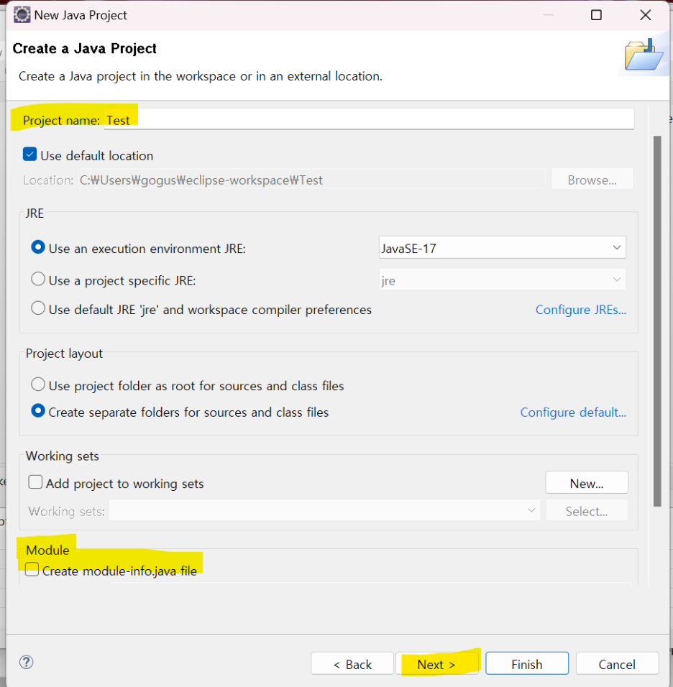Click the New... working set button
673x687 pixels.
point(587,483)
